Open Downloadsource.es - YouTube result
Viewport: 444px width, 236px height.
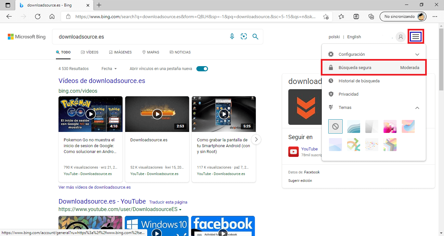[x=102, y=201]
